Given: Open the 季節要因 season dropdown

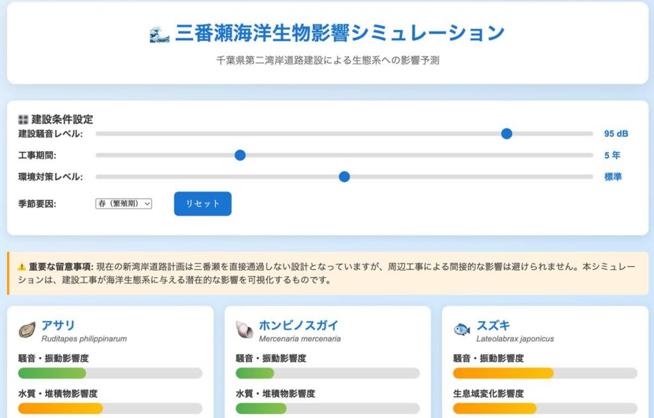Looking at the screenshot, I should 124,204.
